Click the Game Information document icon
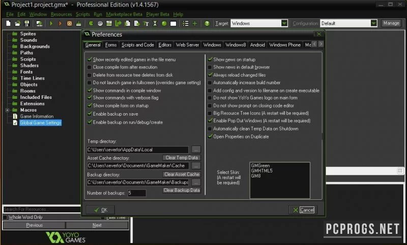This screenshot has height=245, width=407. click(15, 116)
